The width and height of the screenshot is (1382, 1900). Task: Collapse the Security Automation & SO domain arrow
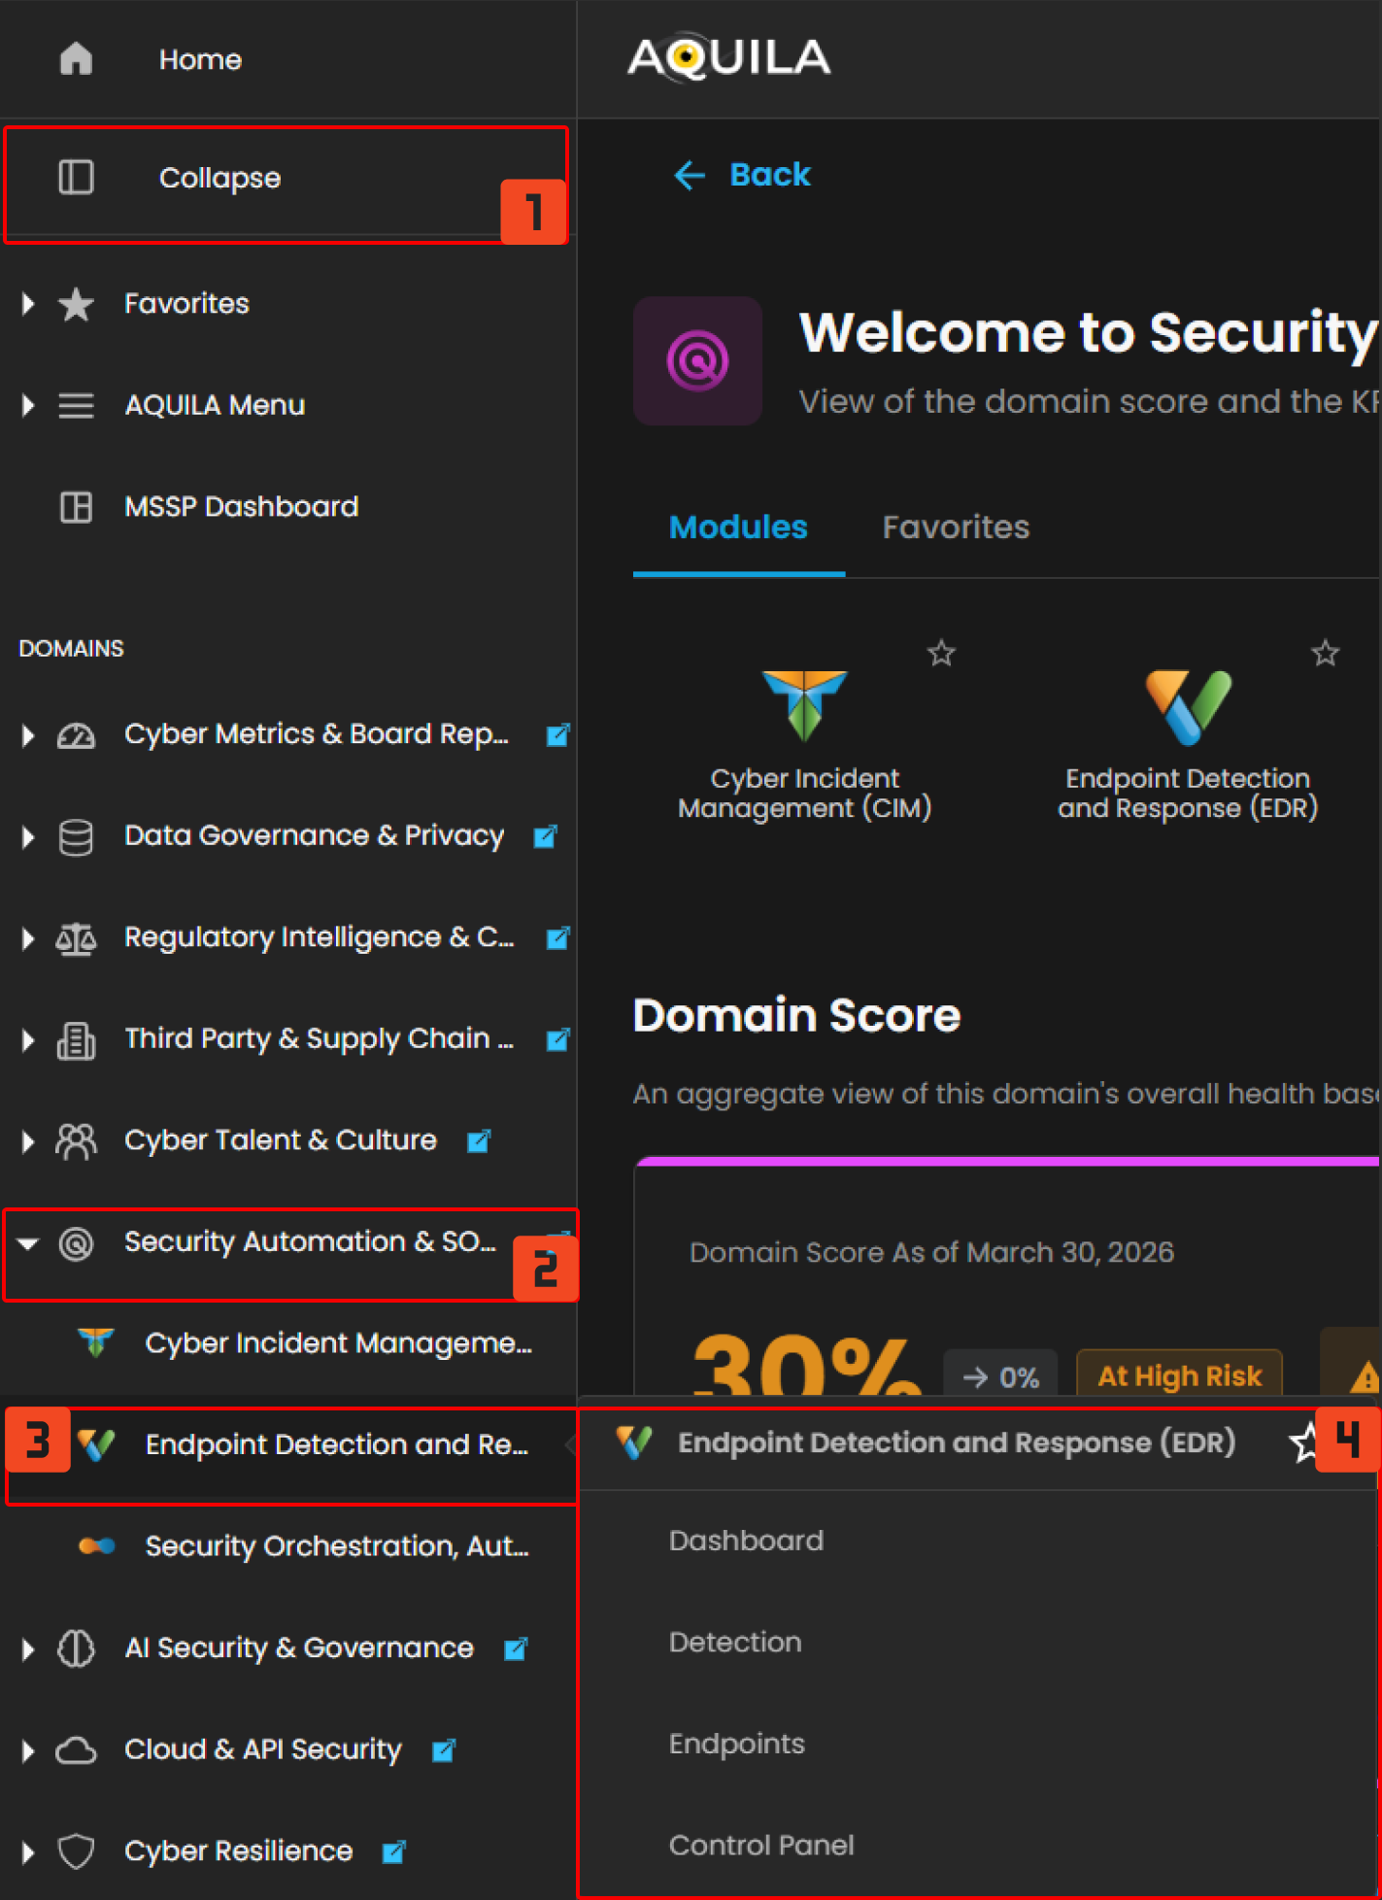pos(28,1243)
